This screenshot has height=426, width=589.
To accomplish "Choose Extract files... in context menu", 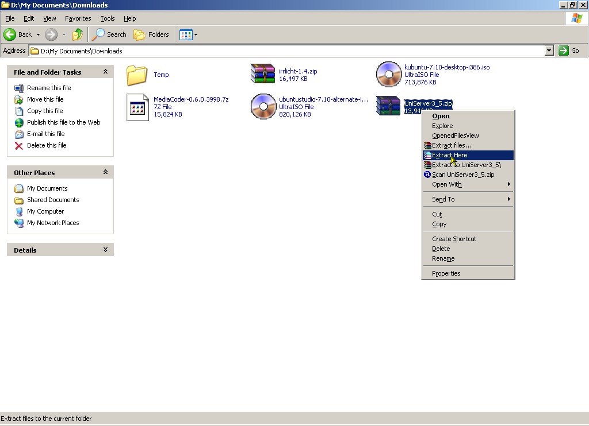I will pyautogui.click(x=468, y=145).
